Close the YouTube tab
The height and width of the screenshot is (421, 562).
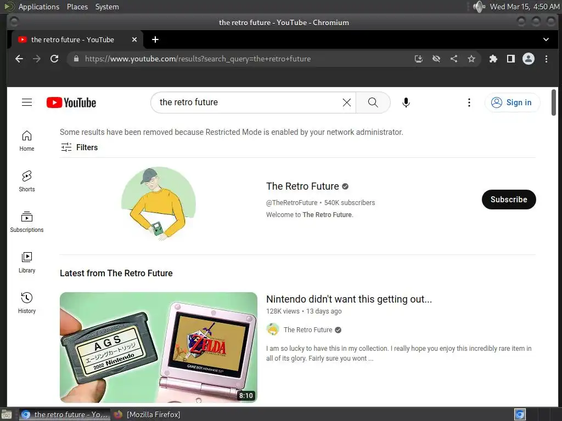[134, 39]
